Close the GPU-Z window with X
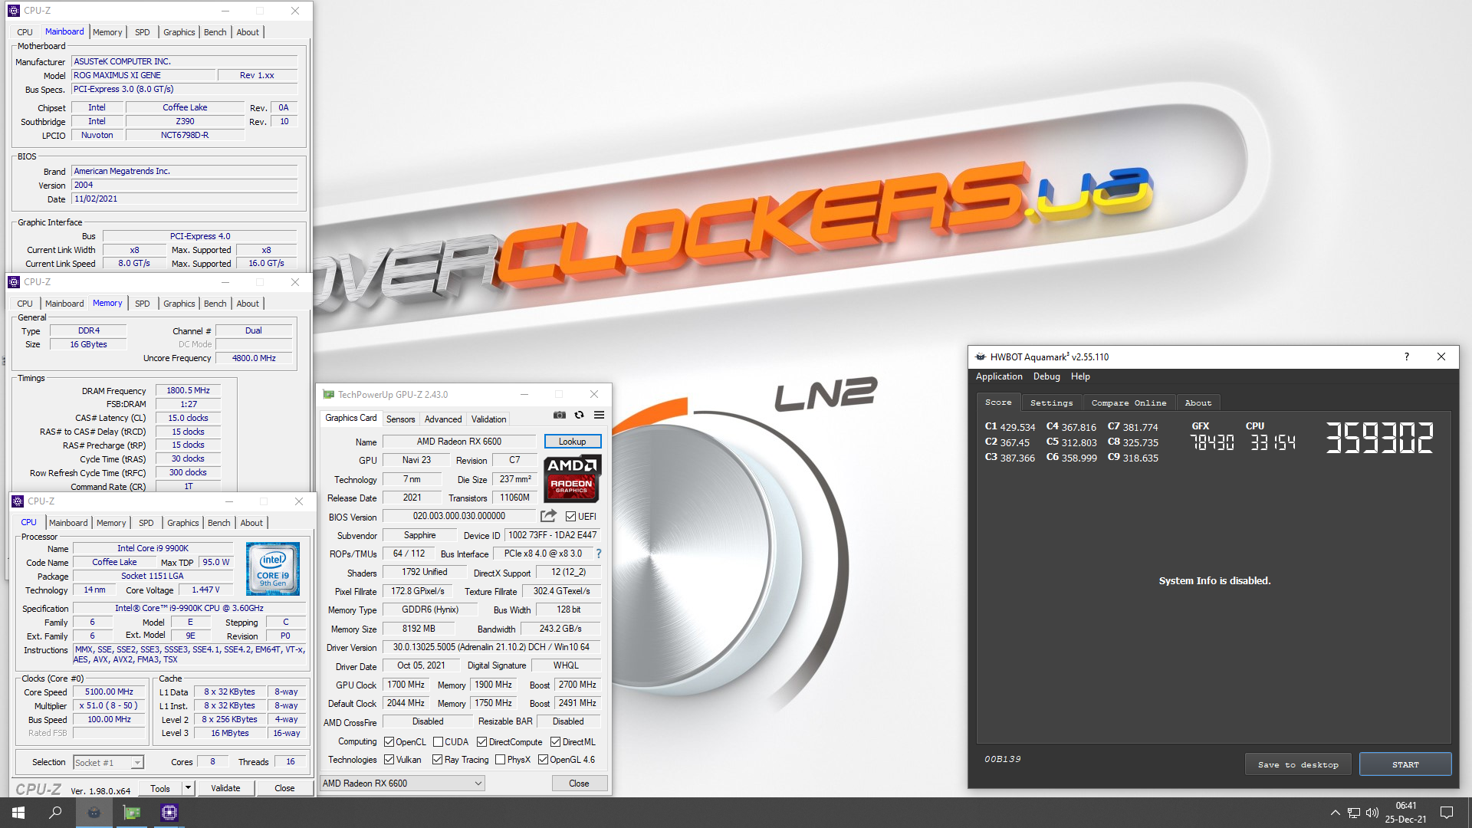This screenshot has width=1472, height=828. (594, 395)
